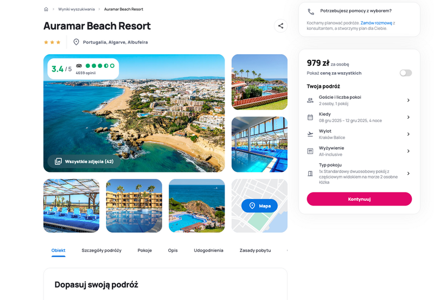The height and width of the screenshot is (300, 434).
Task: Switch to the Szczegóły podróży tab
Action: [x=101, y=250]
